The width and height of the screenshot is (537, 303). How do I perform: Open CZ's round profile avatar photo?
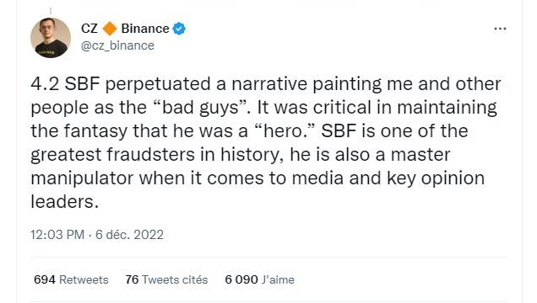point(51,38)
